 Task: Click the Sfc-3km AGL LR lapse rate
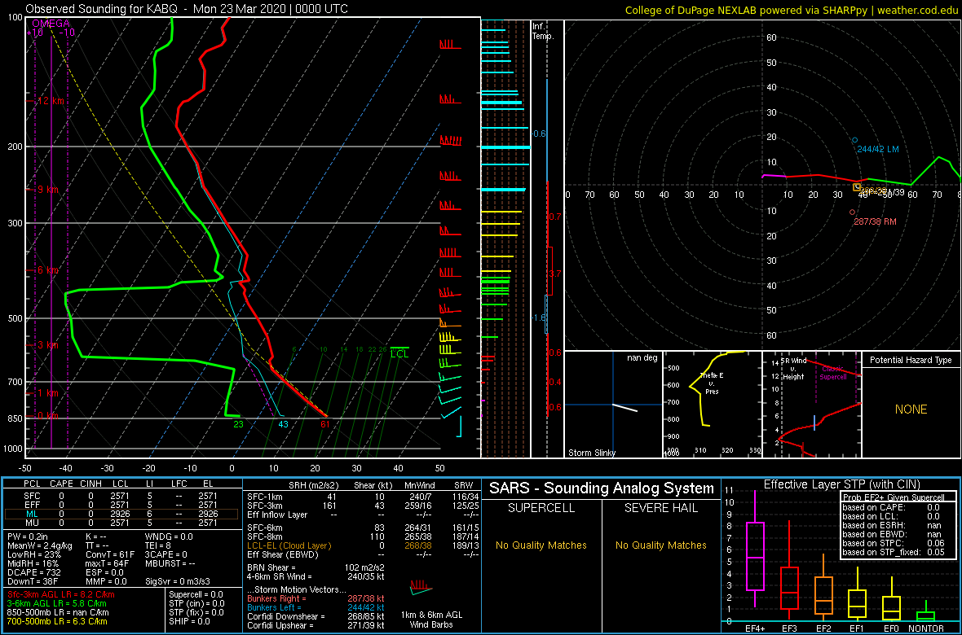click(61, 595)
